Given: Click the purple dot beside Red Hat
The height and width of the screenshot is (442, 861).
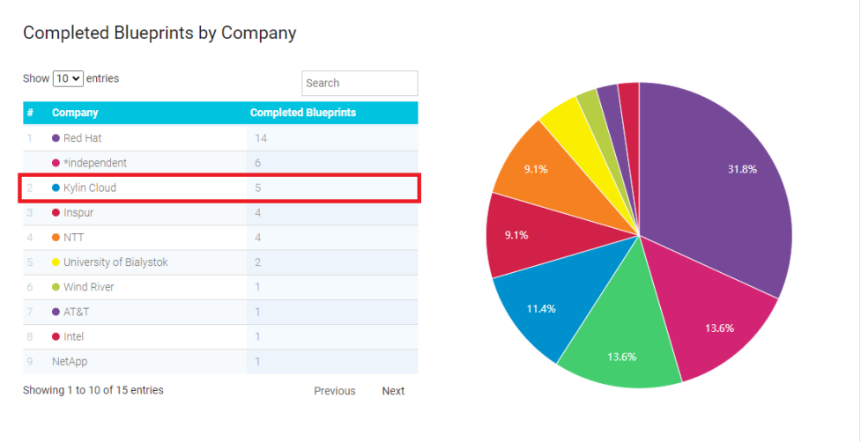Looking at the screenshot, I should 56,138.
